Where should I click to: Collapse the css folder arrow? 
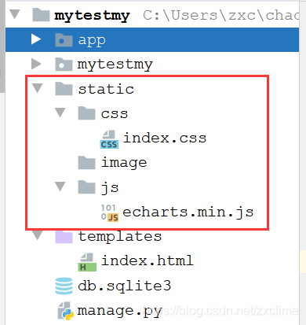(60, 113)
